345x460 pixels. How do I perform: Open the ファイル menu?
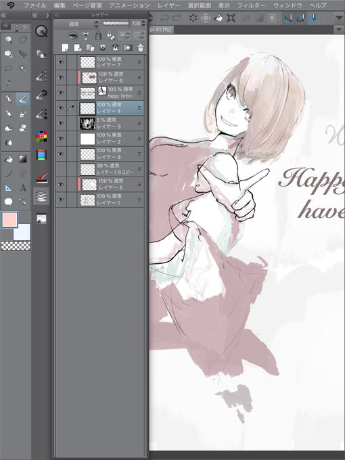(35, 5)
